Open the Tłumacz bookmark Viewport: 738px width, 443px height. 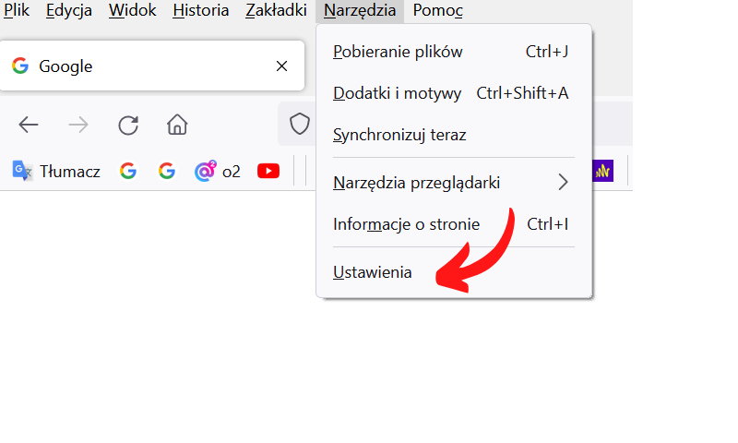pyautogui.click(x=56, y=172)
